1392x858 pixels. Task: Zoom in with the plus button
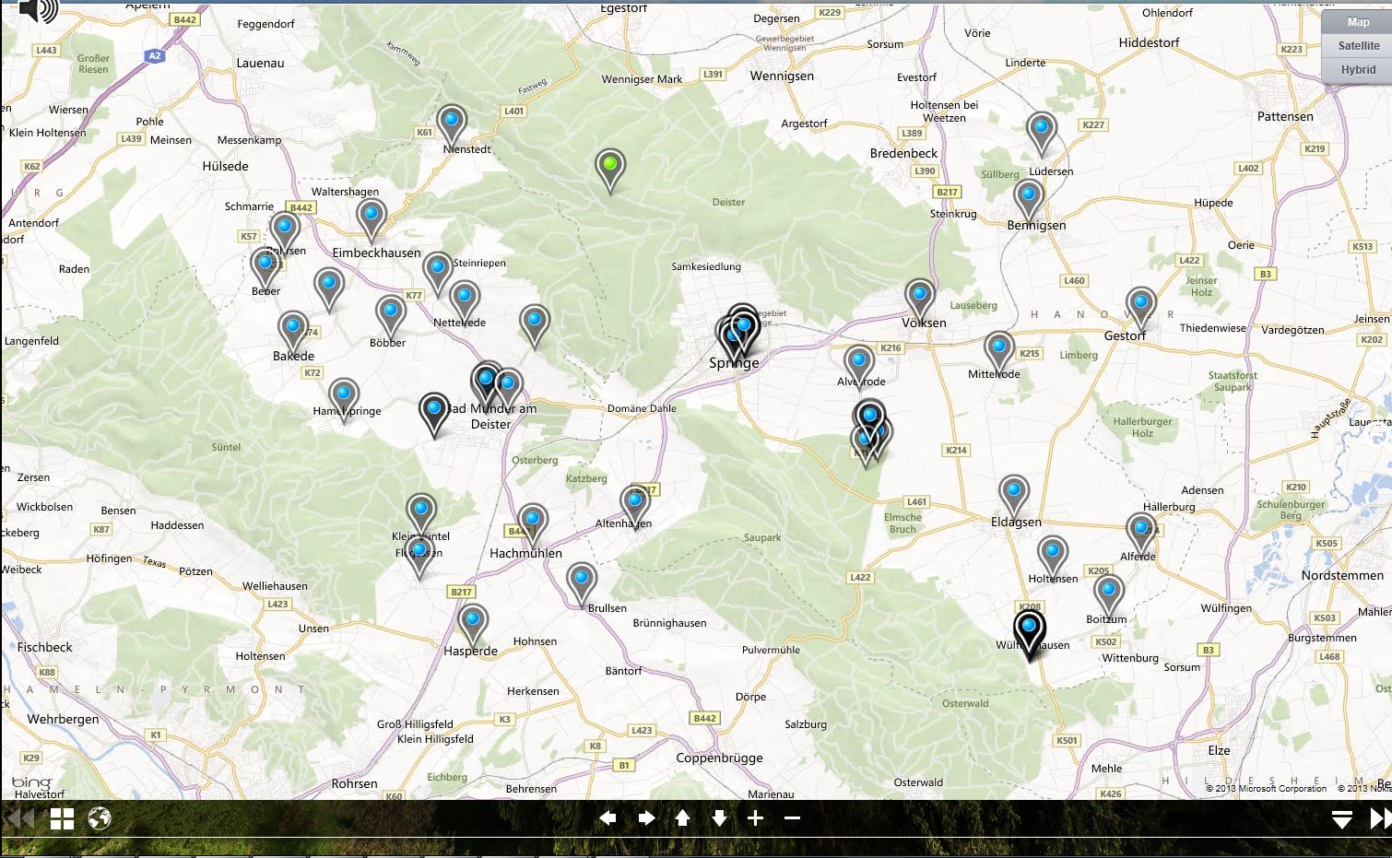pyautogui.click(x=755, y=818)
